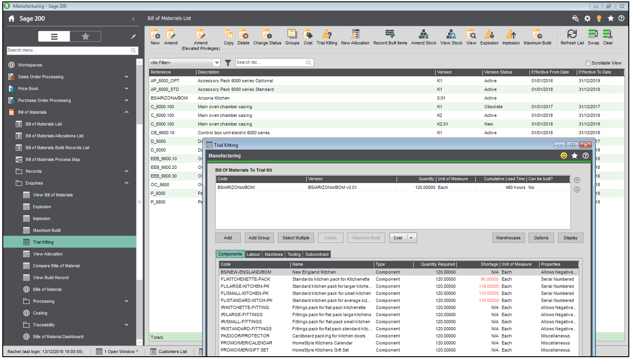Click the Add button in Trial Kitting
The height and width of the screenshot is (359, 632).
click(x=228, y=238)
